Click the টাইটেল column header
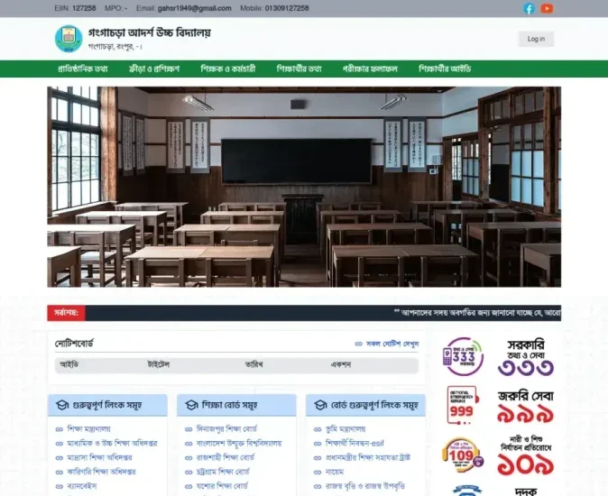 pyautogui.click(x=159, y=364)
